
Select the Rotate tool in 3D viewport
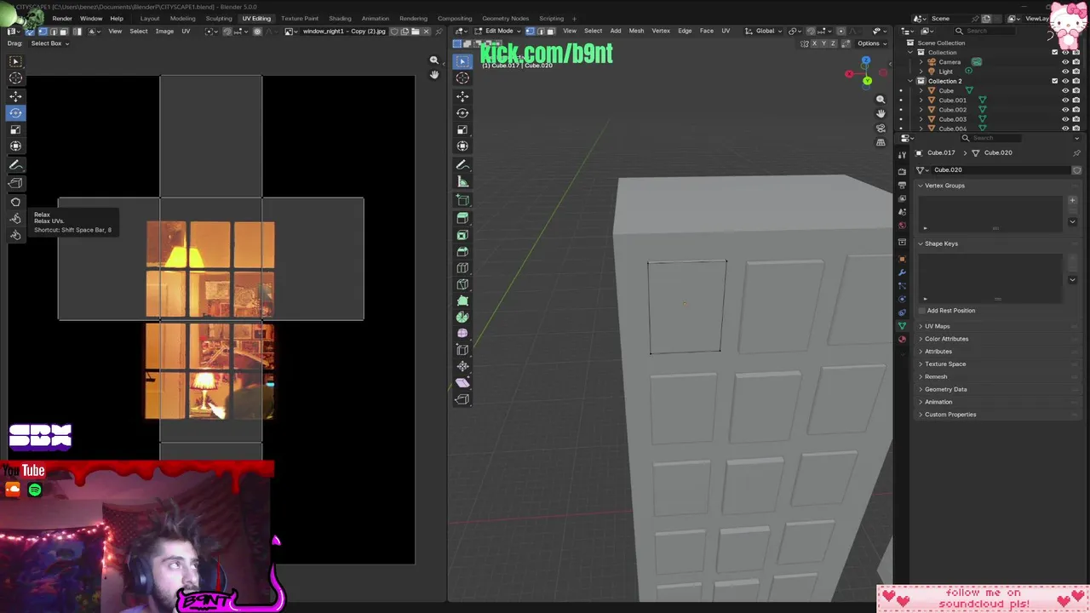point(462,113)
